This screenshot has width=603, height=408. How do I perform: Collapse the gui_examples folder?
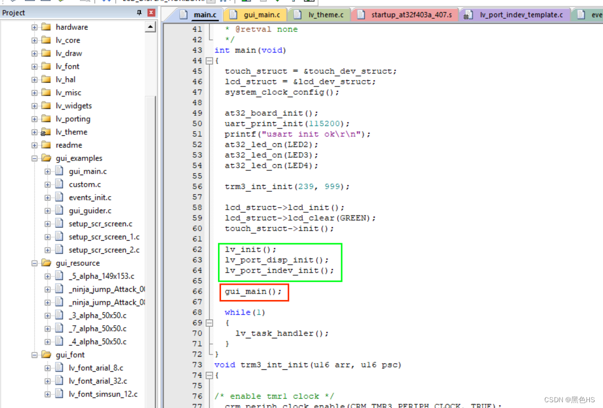[34, 158]
